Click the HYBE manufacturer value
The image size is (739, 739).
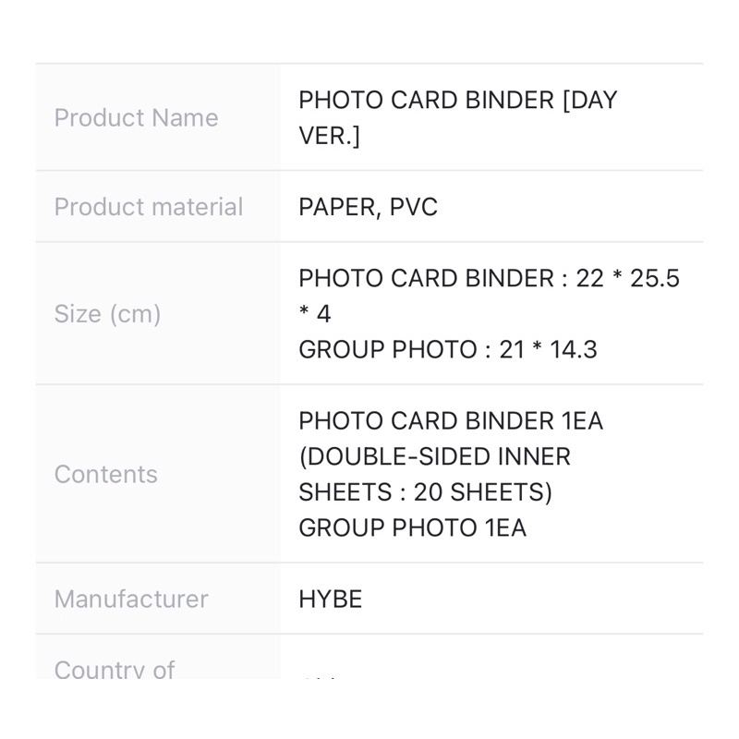tap(330, 599)
